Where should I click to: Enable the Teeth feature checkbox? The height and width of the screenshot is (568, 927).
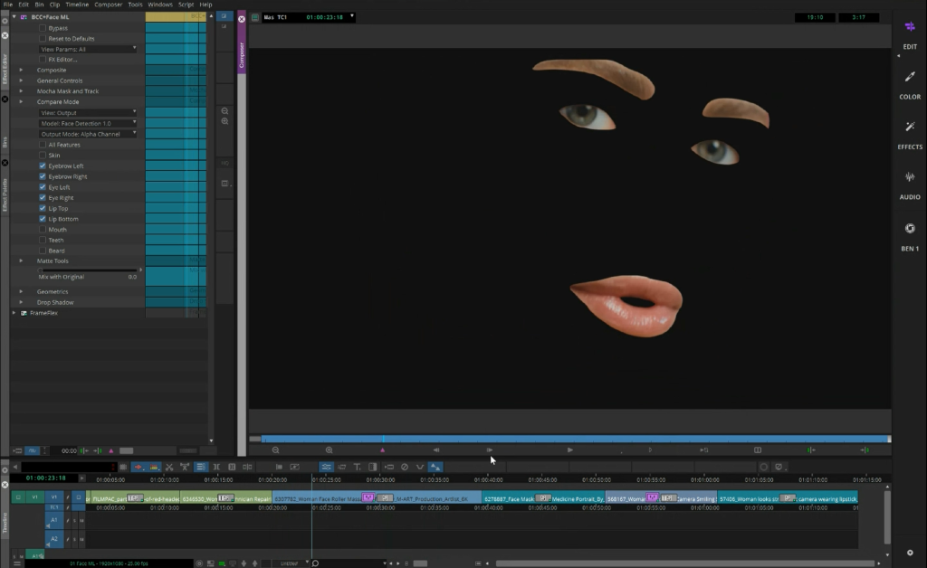(x=43, y=241)
